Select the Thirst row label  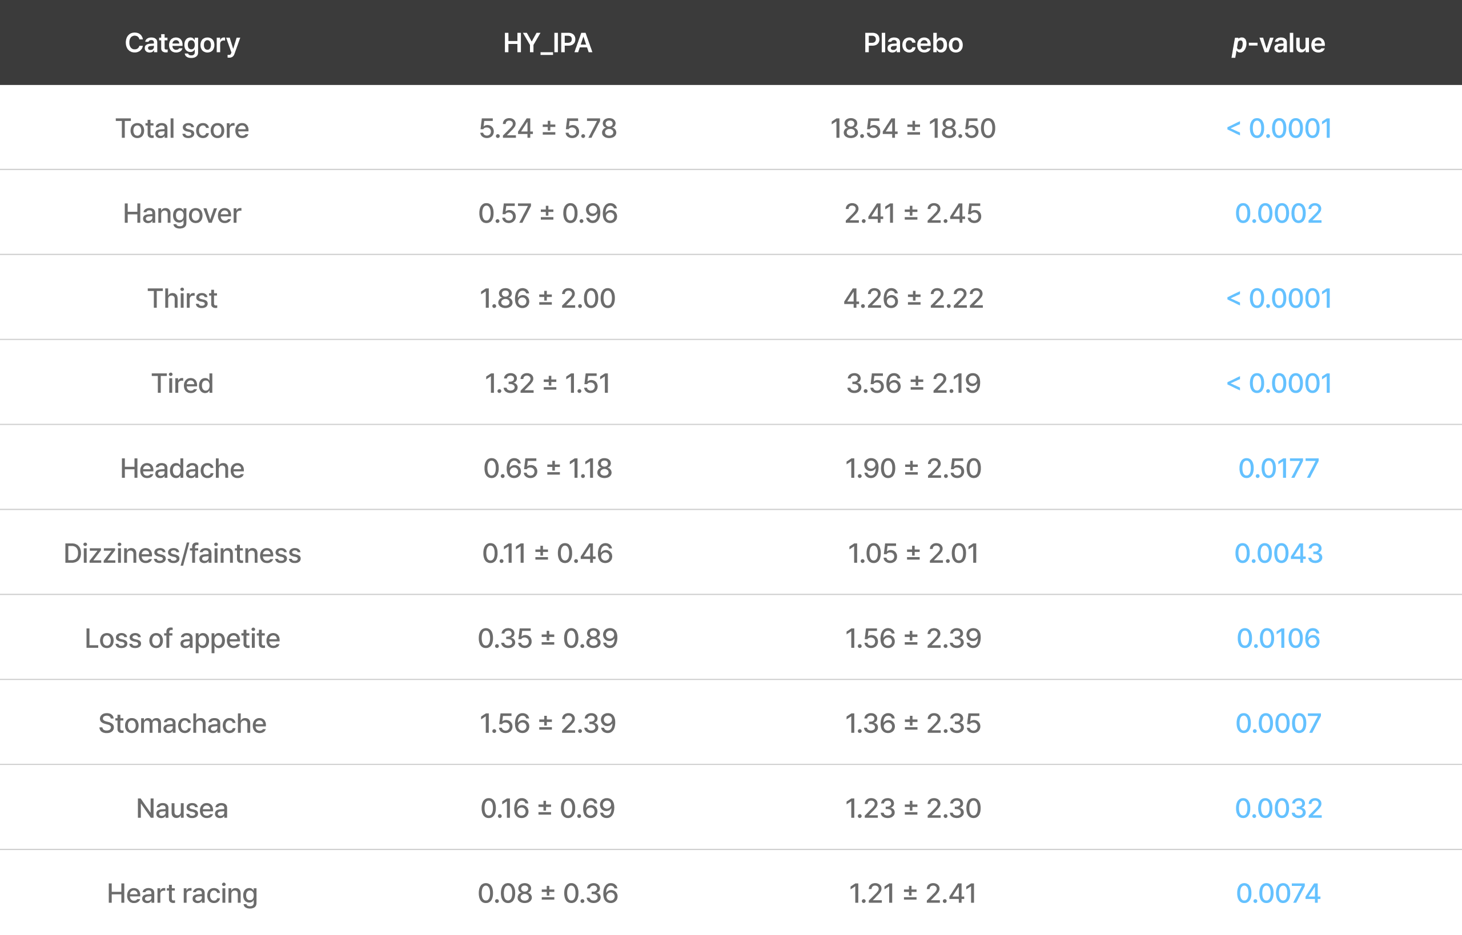point(182,298)
